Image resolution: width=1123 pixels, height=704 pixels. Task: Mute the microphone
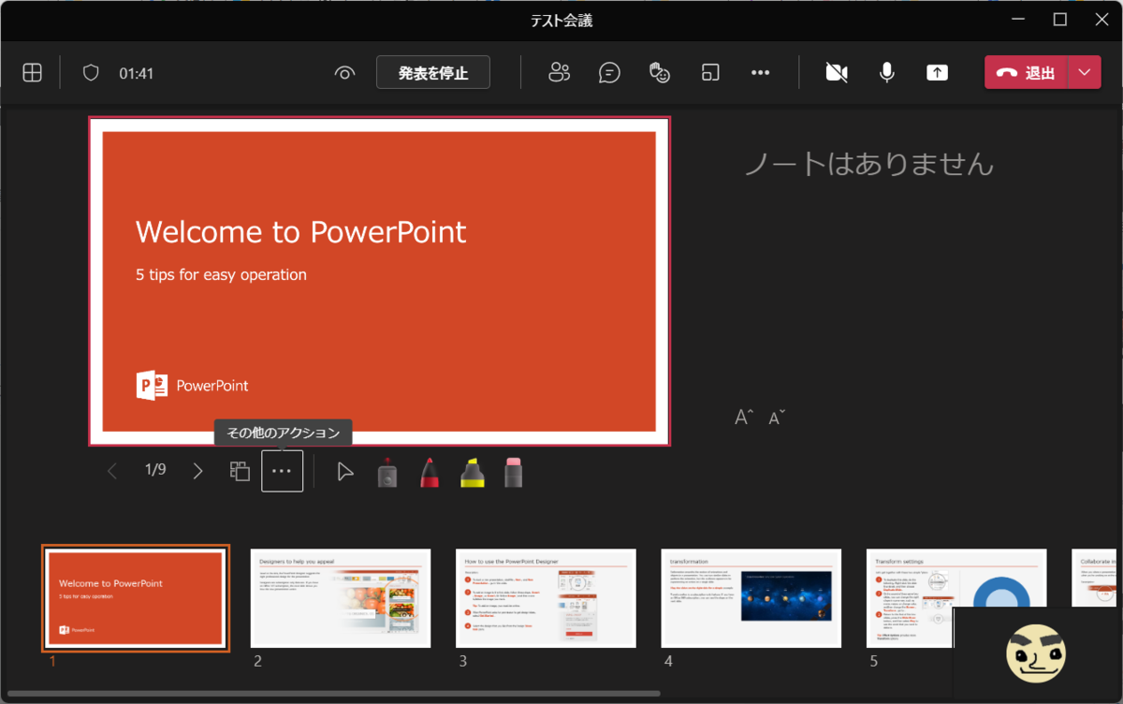click(x=887, y=73)
